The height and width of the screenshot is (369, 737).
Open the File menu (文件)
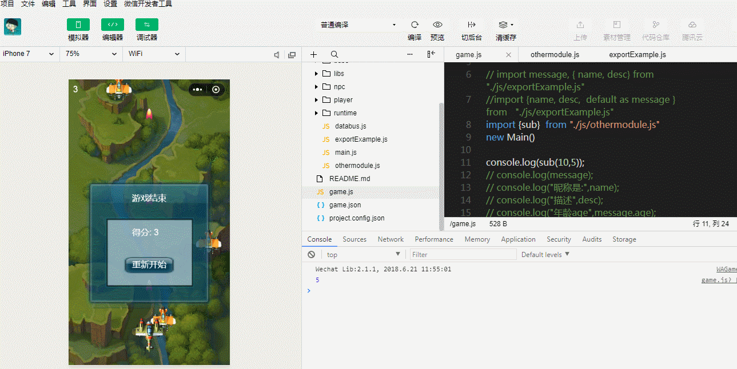(28, 4)
